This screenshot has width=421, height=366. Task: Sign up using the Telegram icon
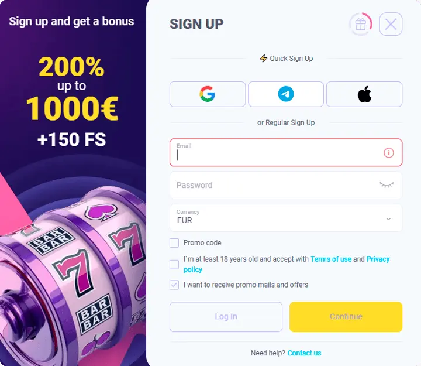[x=286, y=94]
